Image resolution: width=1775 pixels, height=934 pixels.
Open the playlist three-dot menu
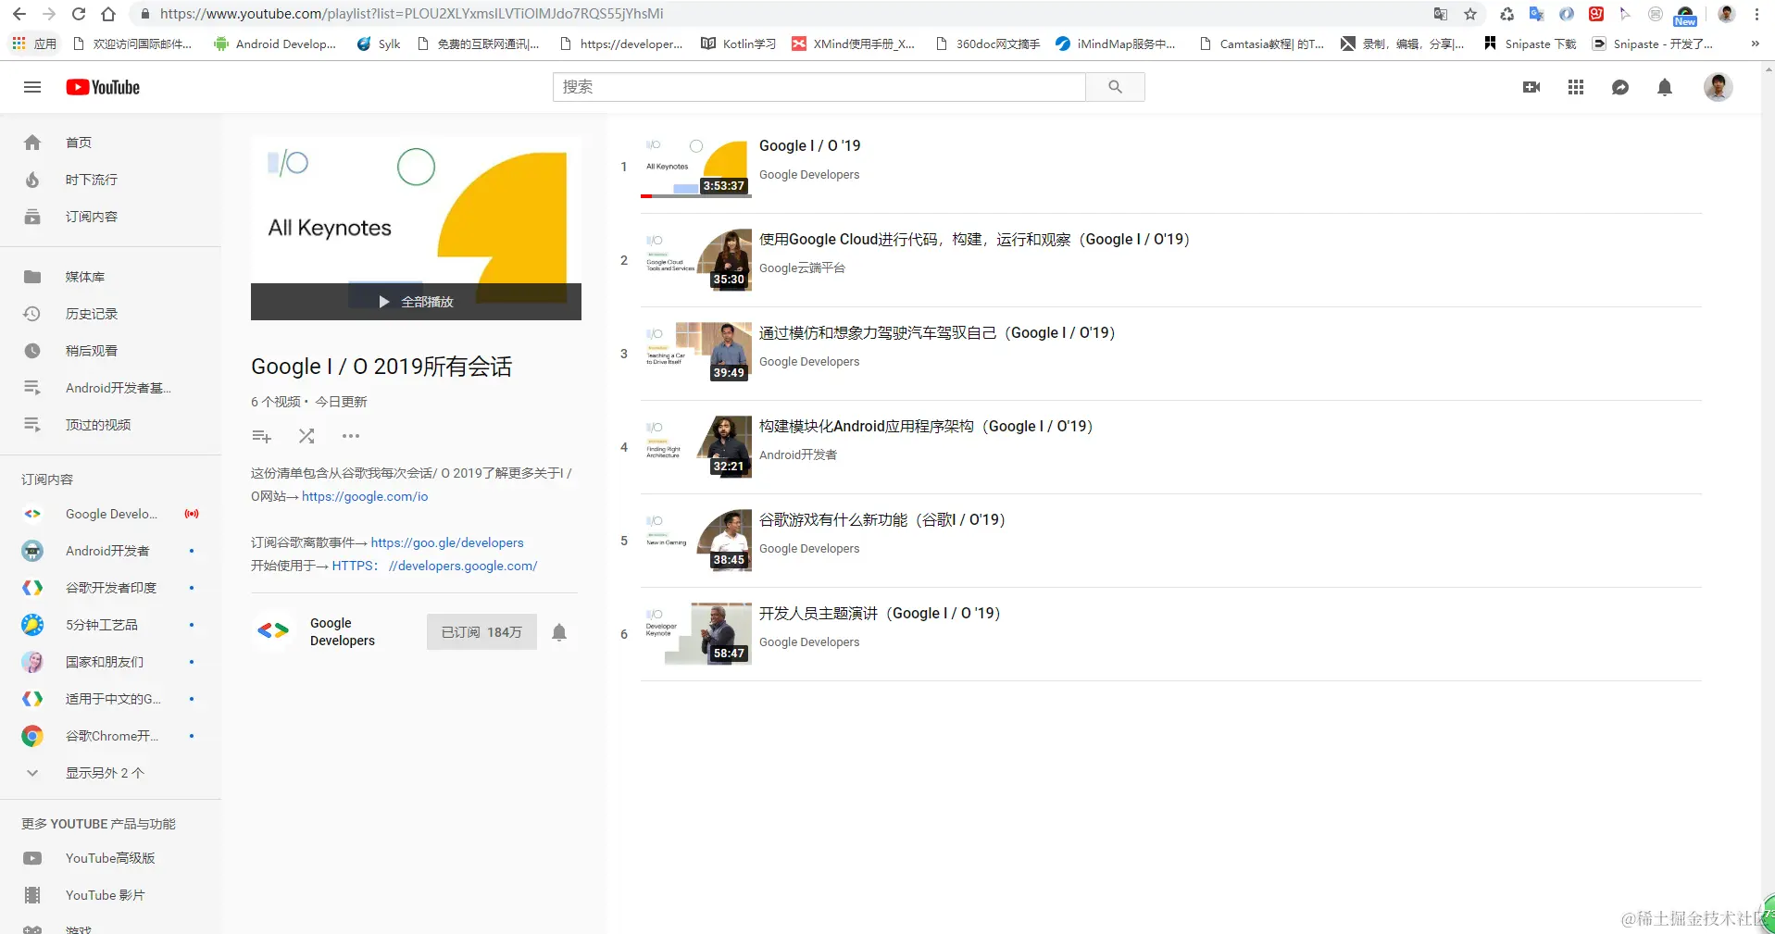350,435
